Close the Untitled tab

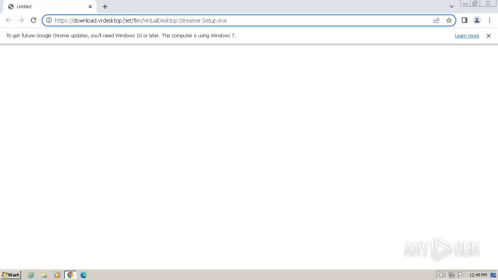[x=90, y=7]
